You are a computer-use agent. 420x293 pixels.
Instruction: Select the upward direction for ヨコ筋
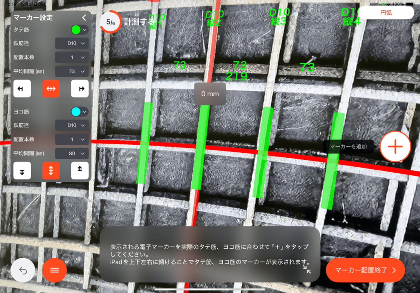click(80, 171)
